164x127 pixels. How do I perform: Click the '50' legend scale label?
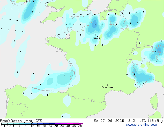(80, 126)
